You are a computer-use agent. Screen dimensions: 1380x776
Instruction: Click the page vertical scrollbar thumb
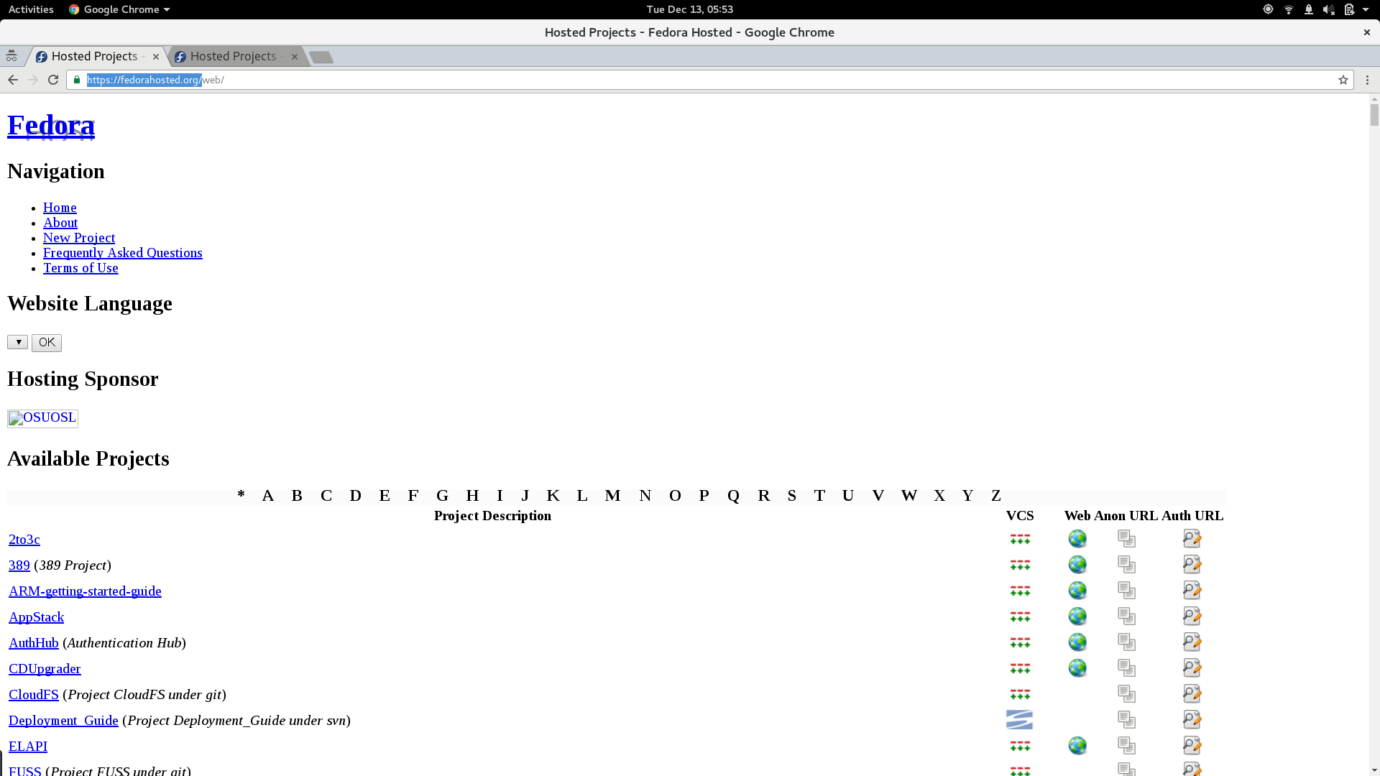coord(1374,114)
